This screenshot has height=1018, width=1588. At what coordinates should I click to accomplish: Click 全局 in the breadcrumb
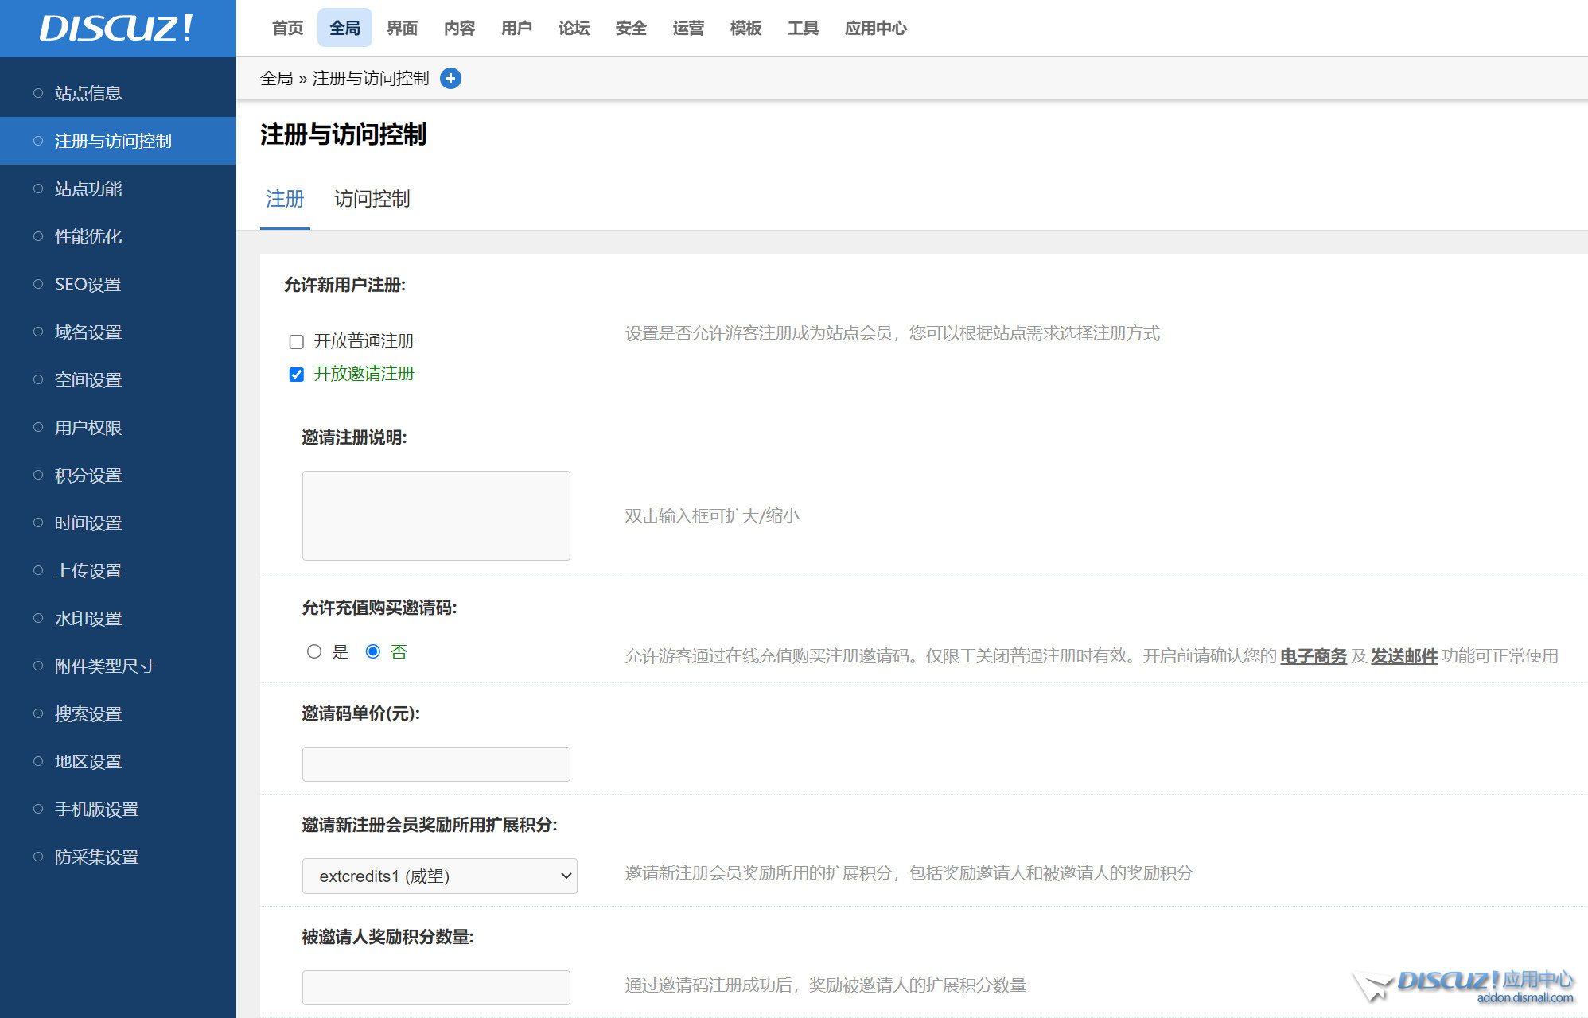pos(276,78)
